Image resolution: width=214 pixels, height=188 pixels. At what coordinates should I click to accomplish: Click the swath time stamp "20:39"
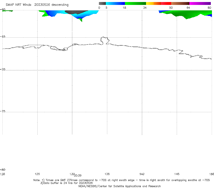tap(78, 176)
